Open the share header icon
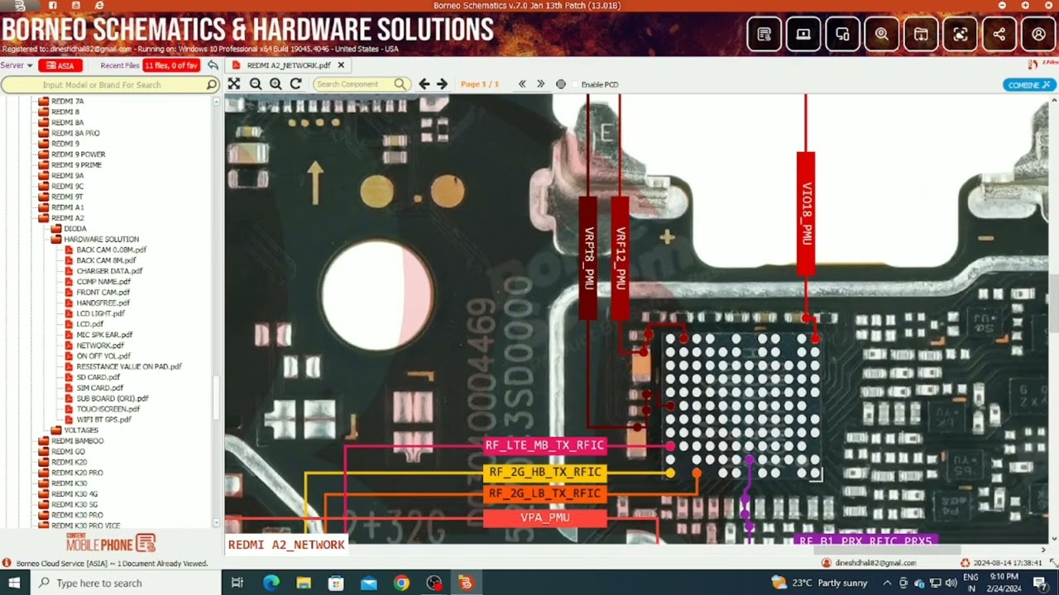The width and height of the screenshot is (1059, 595). point(999,34)
